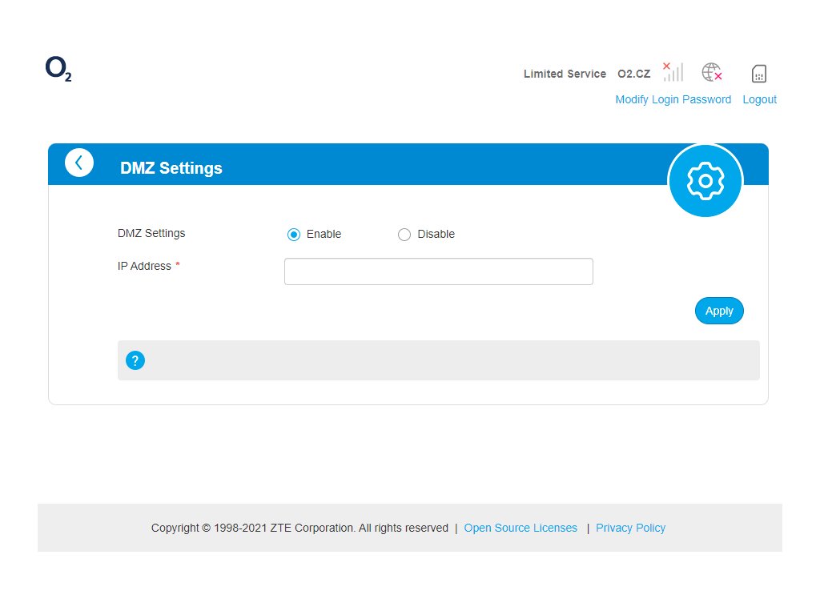Select the Enable radio button for DMZ
Viewport: 820px width, 615px height.
click(x=294, y=235)
